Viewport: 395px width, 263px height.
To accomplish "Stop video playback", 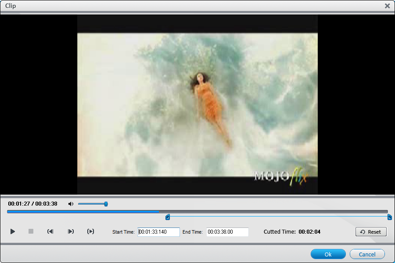I will pos(31,231).
